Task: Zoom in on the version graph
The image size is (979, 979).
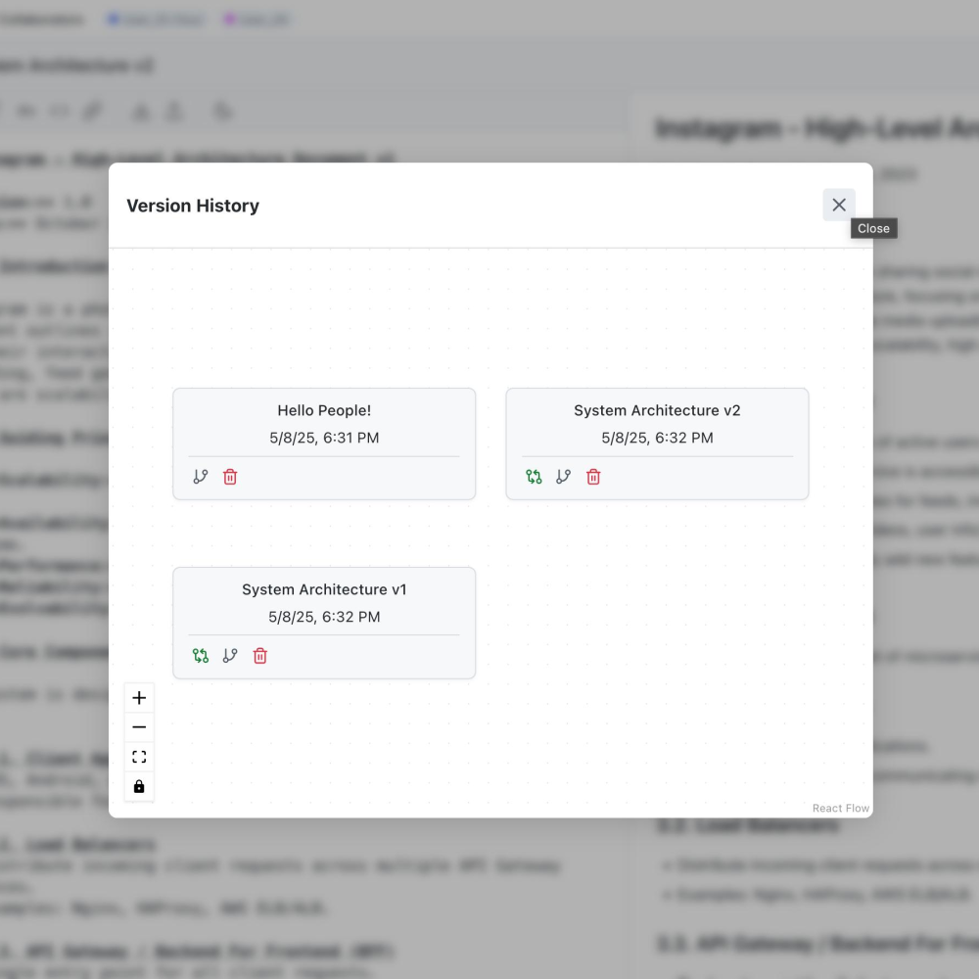Action: (x=139, y=698)
